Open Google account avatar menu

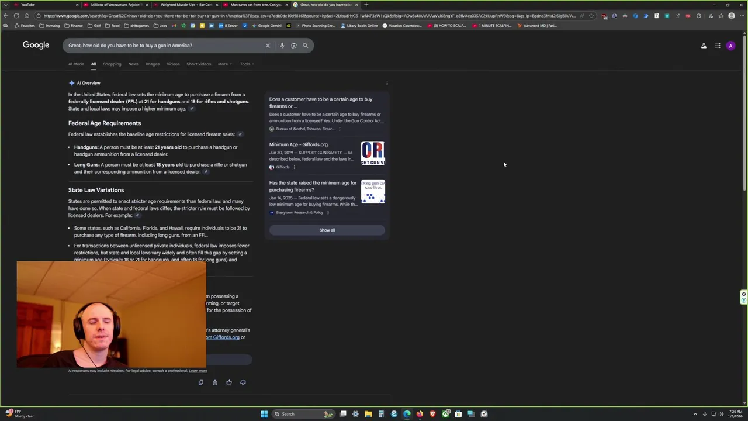(730, 46)
